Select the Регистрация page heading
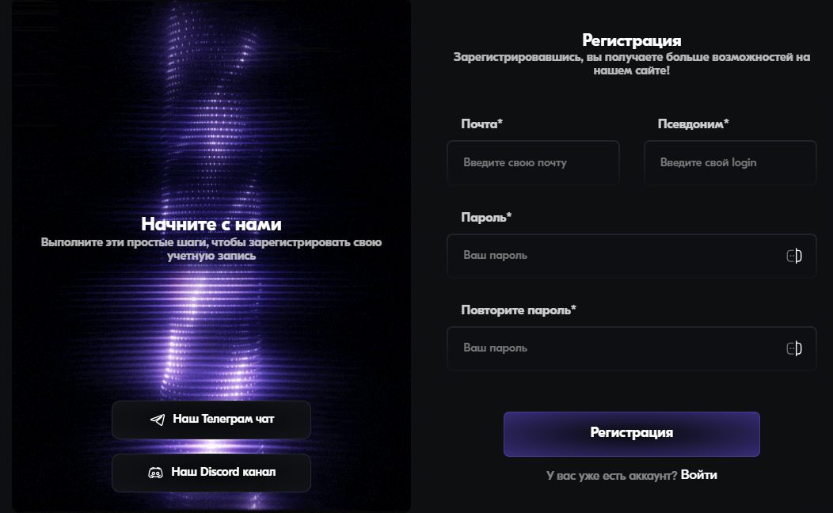This screenshot has width=833, height=513. tap(632, 40)
